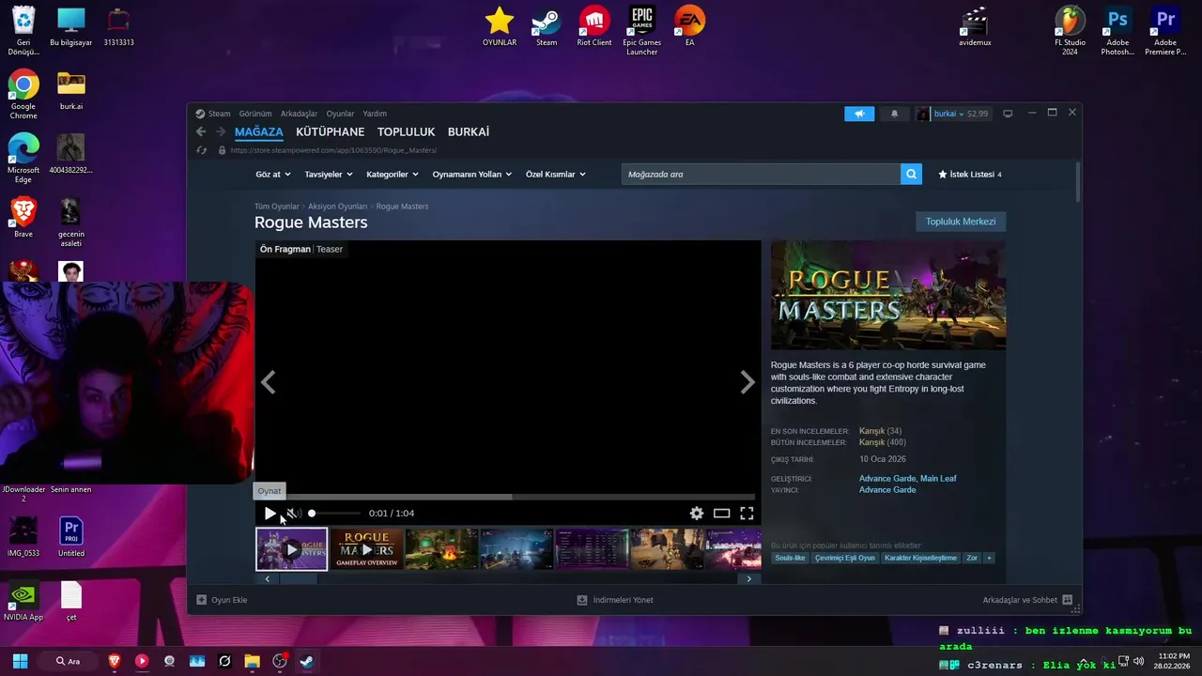Add a tag with the plus button
The height and width of the screenshot is (676, 1202).
[x=989, y=558]
